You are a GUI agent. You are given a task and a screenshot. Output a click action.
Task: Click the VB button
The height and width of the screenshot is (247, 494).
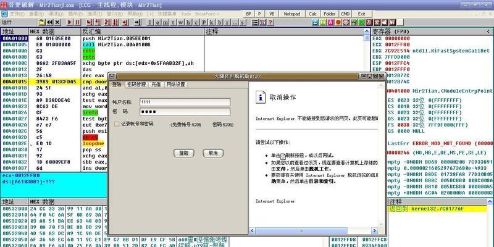coord(272,14)
